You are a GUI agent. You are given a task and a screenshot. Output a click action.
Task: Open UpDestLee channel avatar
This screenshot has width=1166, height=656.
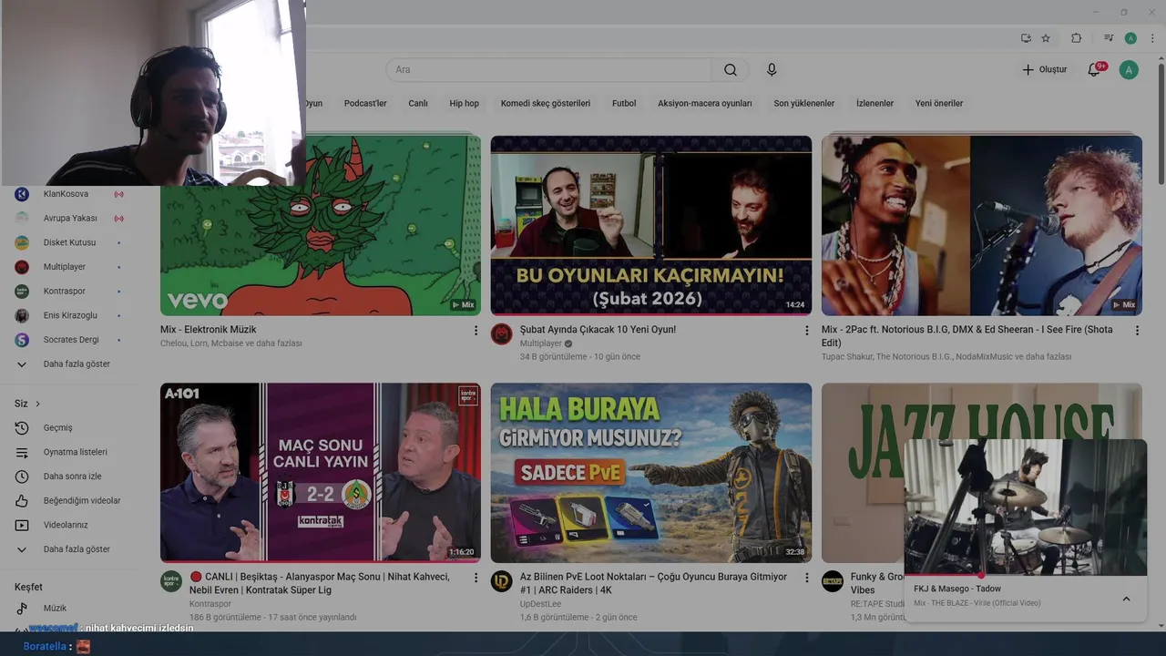pos(502,581)
